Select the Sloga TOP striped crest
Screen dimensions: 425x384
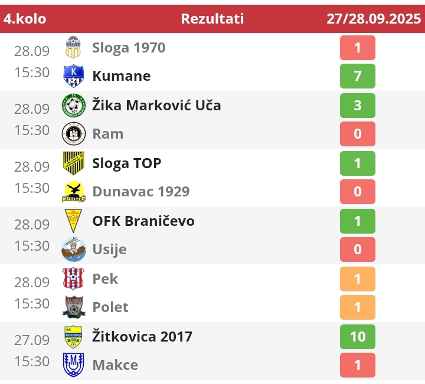(x=74, y=163)
